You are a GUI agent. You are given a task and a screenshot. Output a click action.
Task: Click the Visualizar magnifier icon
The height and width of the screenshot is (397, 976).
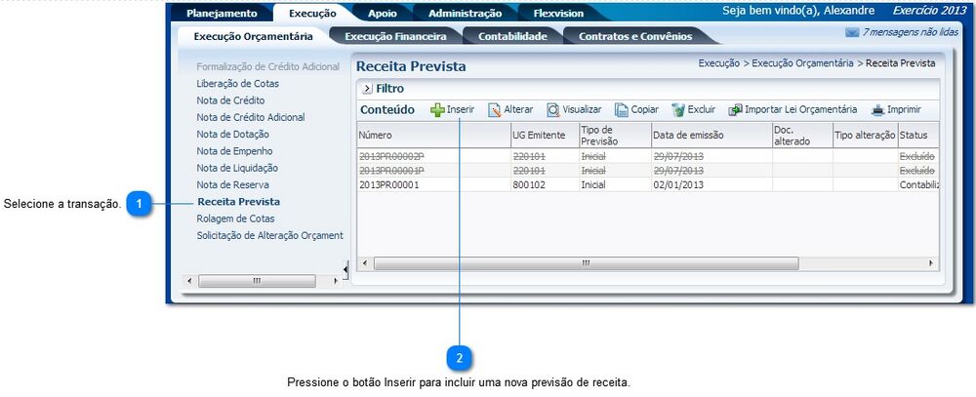point(552,110)
